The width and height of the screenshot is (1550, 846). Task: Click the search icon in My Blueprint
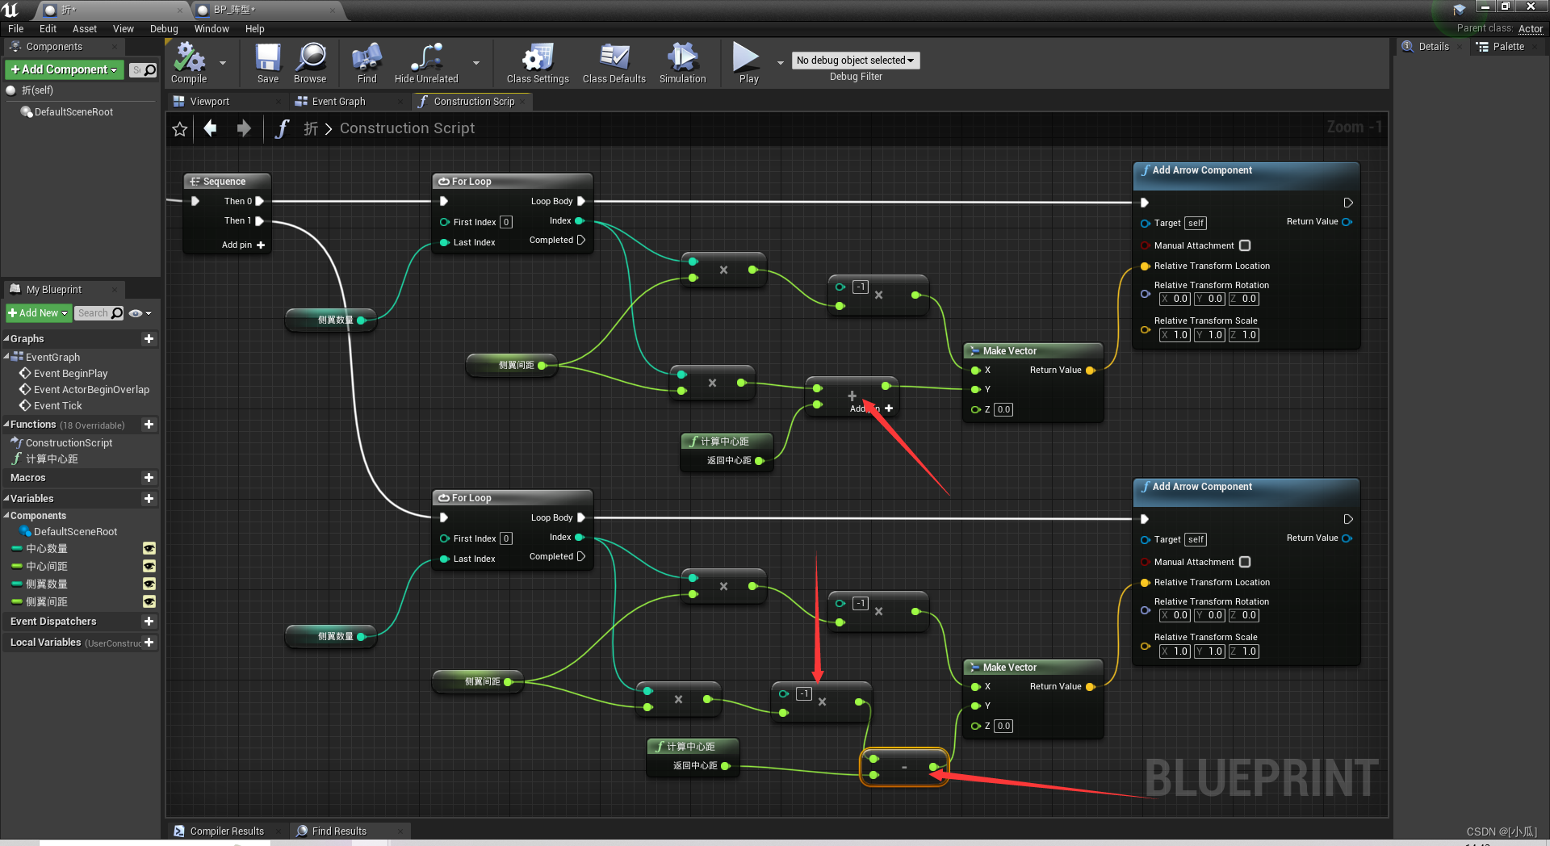click(117, 313)
